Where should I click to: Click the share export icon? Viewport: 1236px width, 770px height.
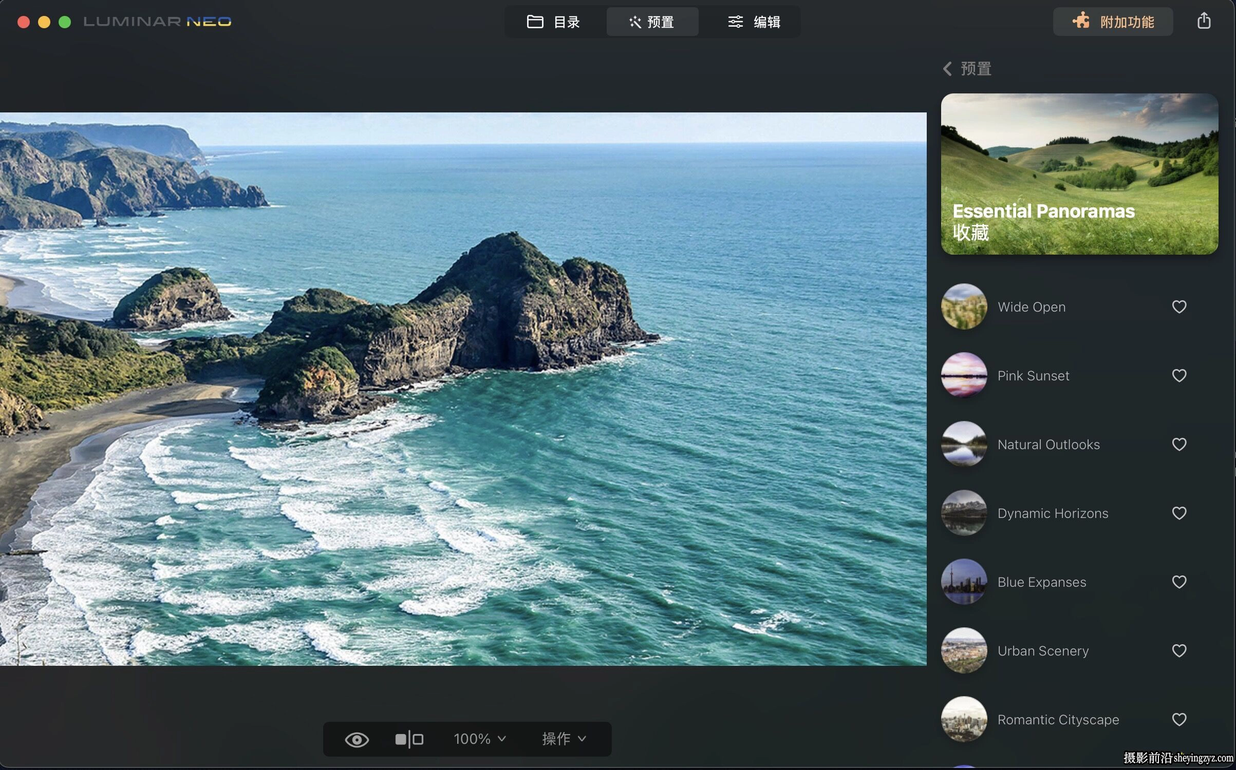click(x=1204, y=21)
